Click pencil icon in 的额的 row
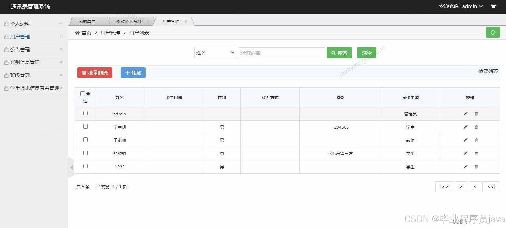Screen dimensions: 506x228 click(x=465, y=153)
